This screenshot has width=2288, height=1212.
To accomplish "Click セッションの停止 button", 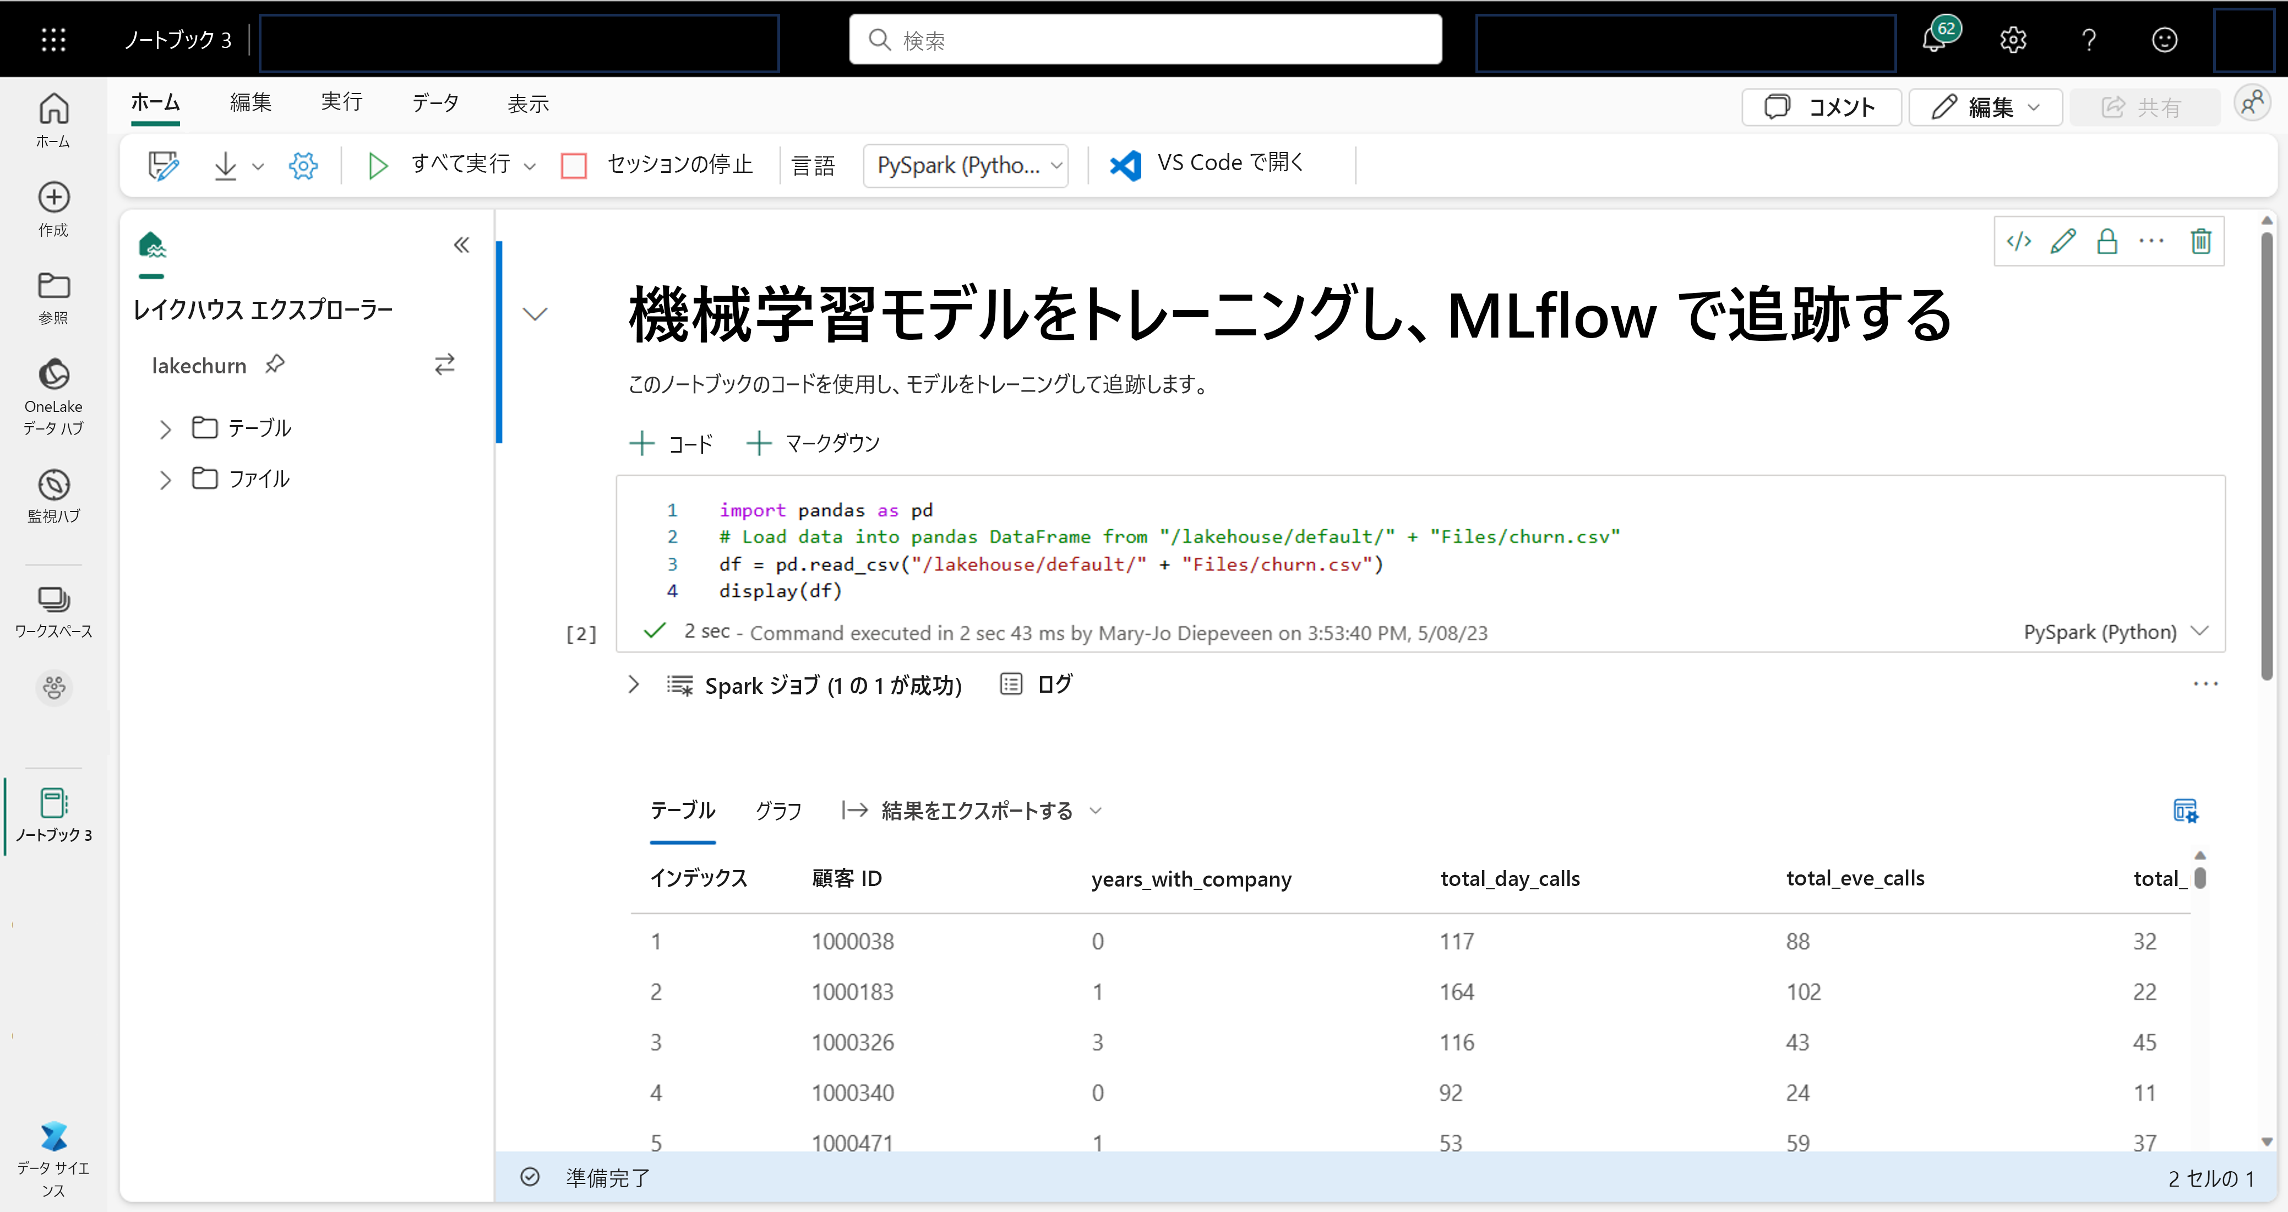I will pyautogui.click(x=657, y=165).
